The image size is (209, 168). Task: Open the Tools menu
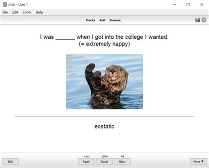click(27, 12)
